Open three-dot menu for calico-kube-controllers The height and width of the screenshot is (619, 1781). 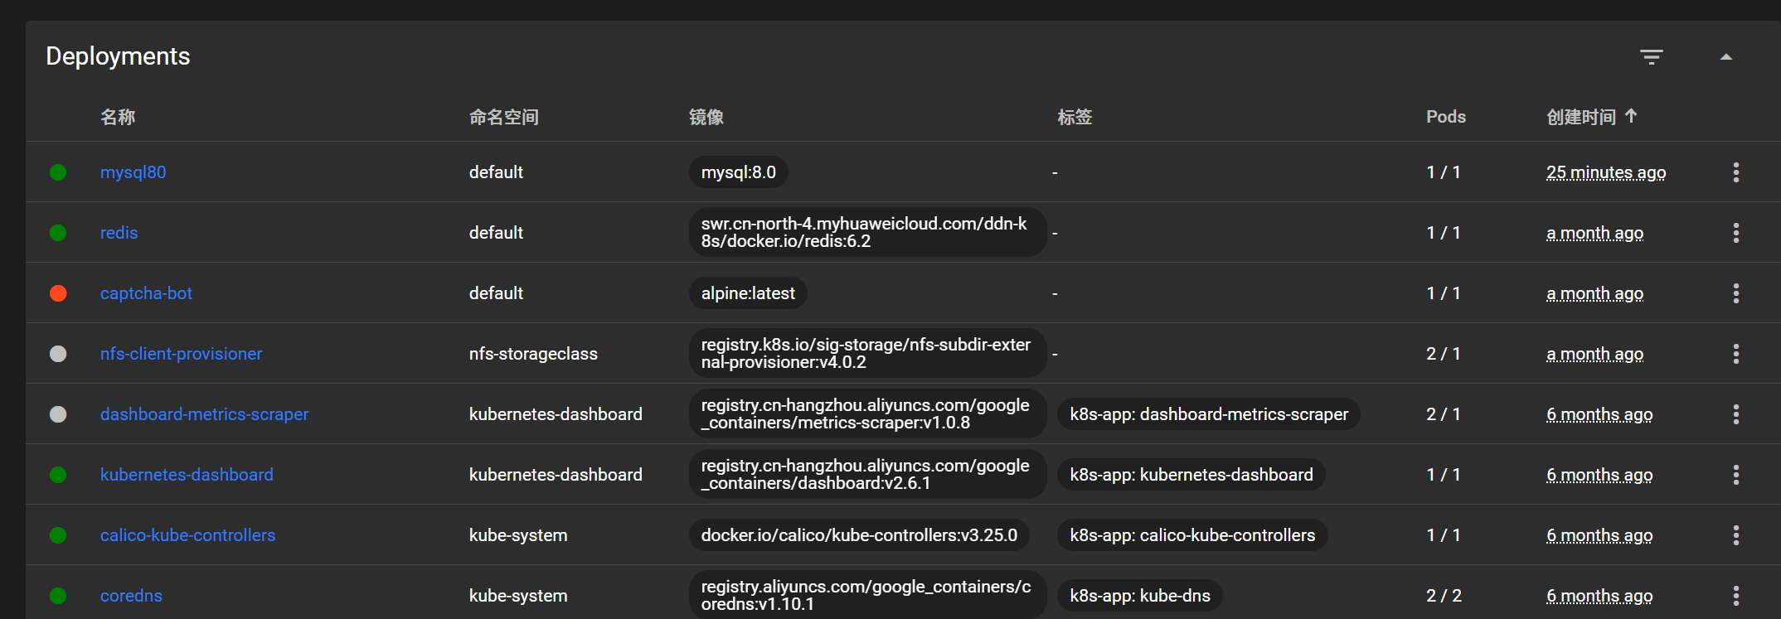[x=1735, y=535]
